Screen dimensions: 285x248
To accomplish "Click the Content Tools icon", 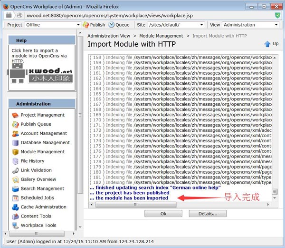I will pos(15,216).
